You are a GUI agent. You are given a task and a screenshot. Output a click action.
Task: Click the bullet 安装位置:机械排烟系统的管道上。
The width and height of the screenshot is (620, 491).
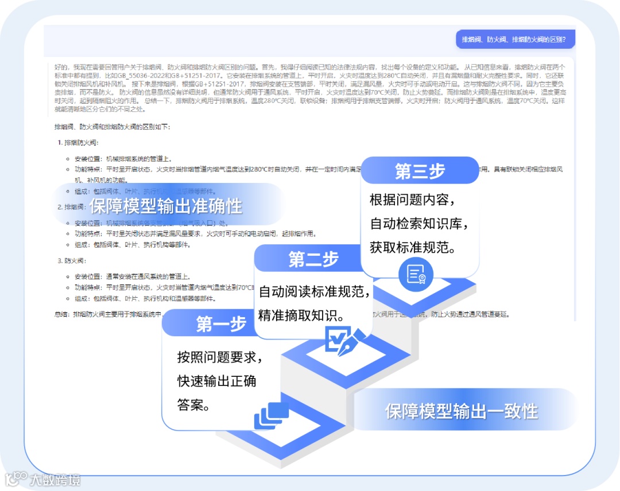tap(123, 159)
